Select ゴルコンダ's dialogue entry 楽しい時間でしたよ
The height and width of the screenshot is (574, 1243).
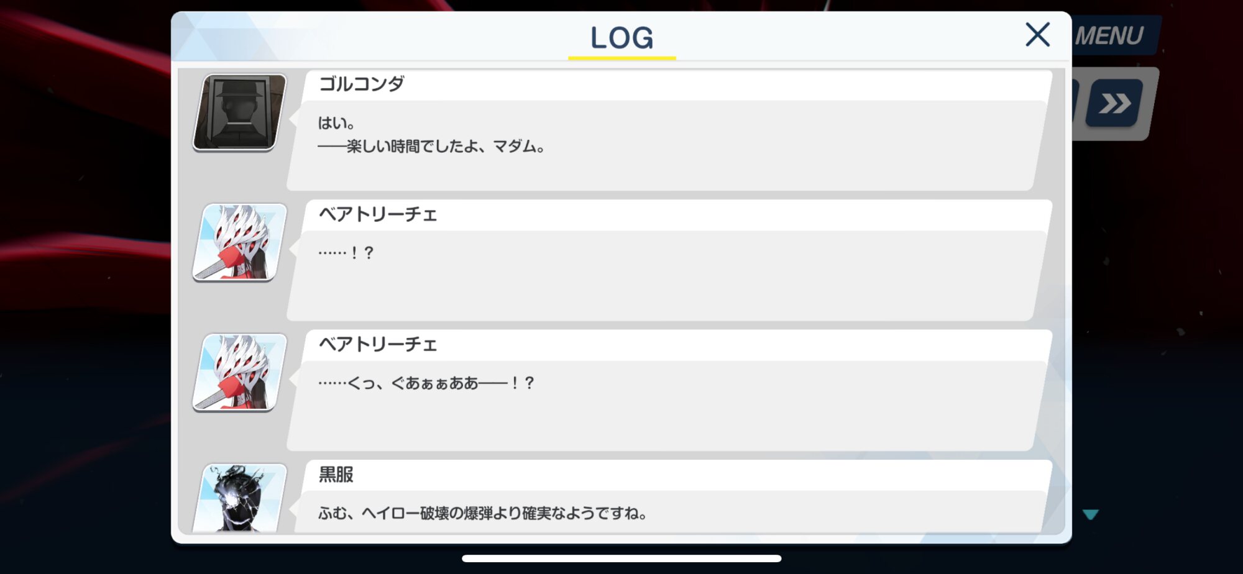click(668, 145)
